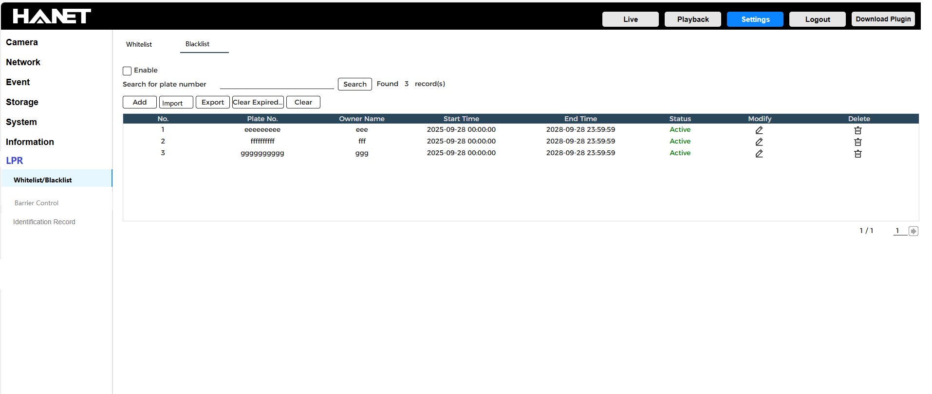Expand the Network settings section
932x394 pixels.
click(23, 62)
